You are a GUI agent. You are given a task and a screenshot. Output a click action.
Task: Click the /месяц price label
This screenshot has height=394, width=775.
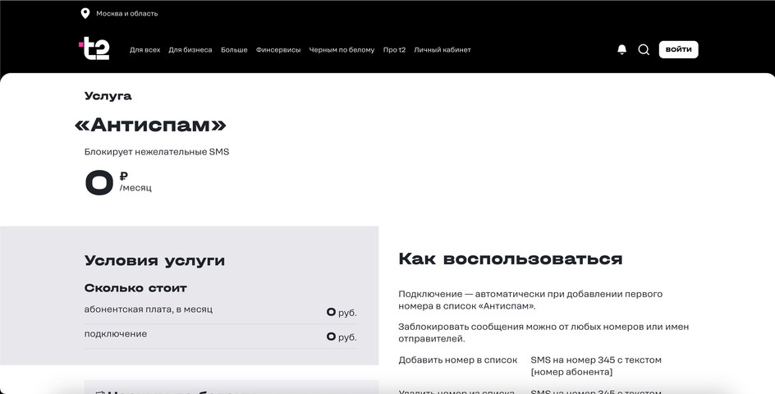pyautogui.click(x=135, y=188)
